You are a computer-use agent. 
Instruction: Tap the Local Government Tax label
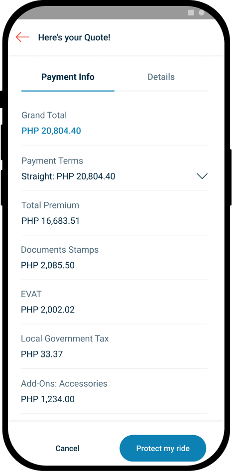[x=65, y=338]
